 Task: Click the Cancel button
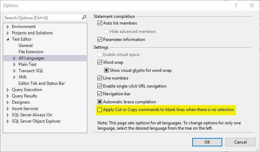click(x=240, y=142)
